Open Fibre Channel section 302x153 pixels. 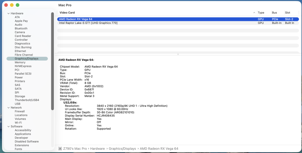click(24, 55)
